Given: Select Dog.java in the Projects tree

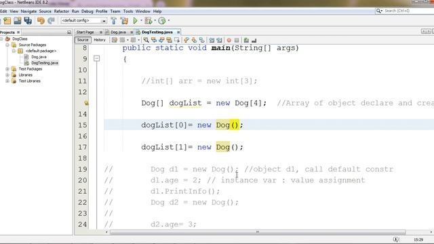Looking at the screenshot, I should pos(39,57).
